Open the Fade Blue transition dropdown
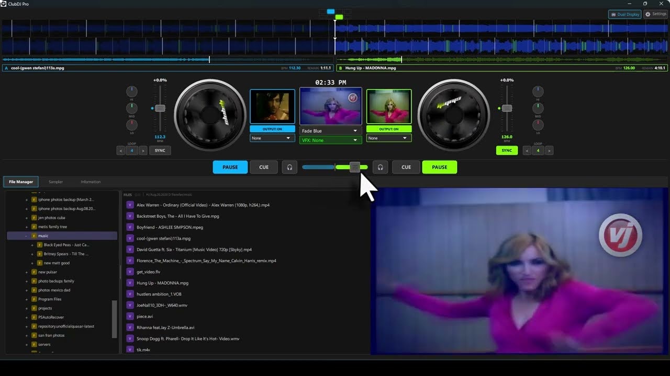Viewport: 670px width, 376px height. pos(330,130)
